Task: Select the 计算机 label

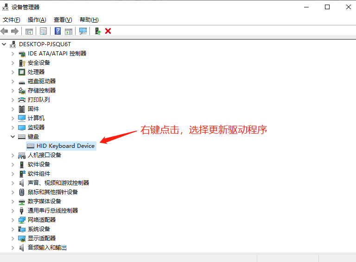Action: pyautogui.click(x=36, y=118)
